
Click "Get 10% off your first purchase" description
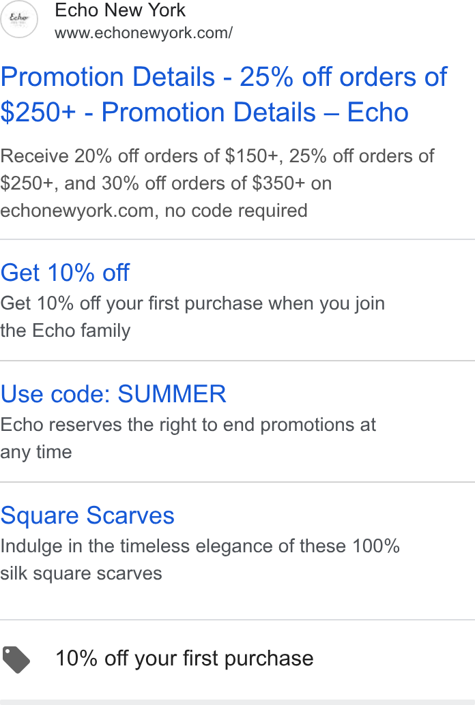pos(192,303)
